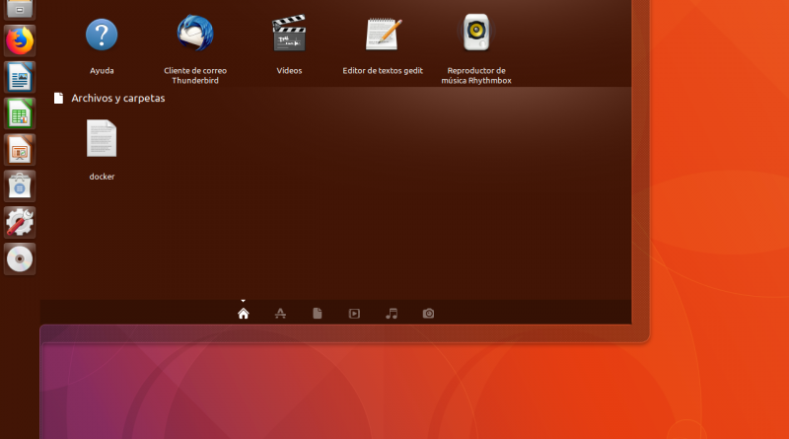The image size is (789, 439).
Task: Launch Cliente de correo Thunderbird
Action: pos(195,34)
